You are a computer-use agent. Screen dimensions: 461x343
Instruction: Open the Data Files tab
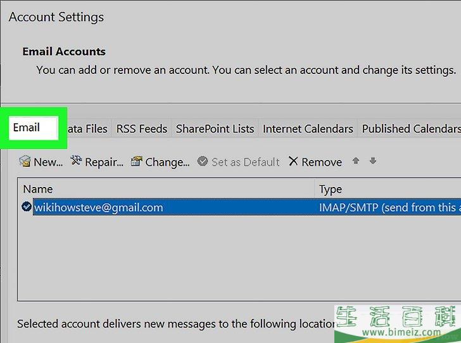point(87,129)
